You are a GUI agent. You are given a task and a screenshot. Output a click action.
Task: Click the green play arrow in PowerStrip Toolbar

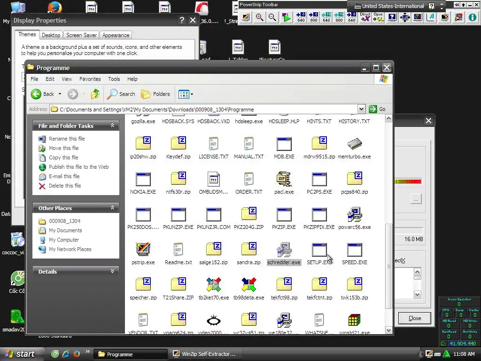(287, 17)
